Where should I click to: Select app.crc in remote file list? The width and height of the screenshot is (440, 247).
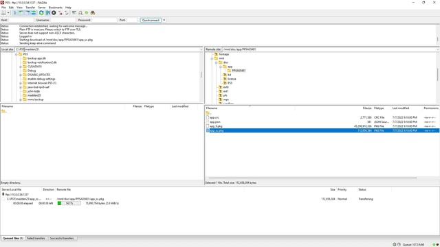pos(214,117)
